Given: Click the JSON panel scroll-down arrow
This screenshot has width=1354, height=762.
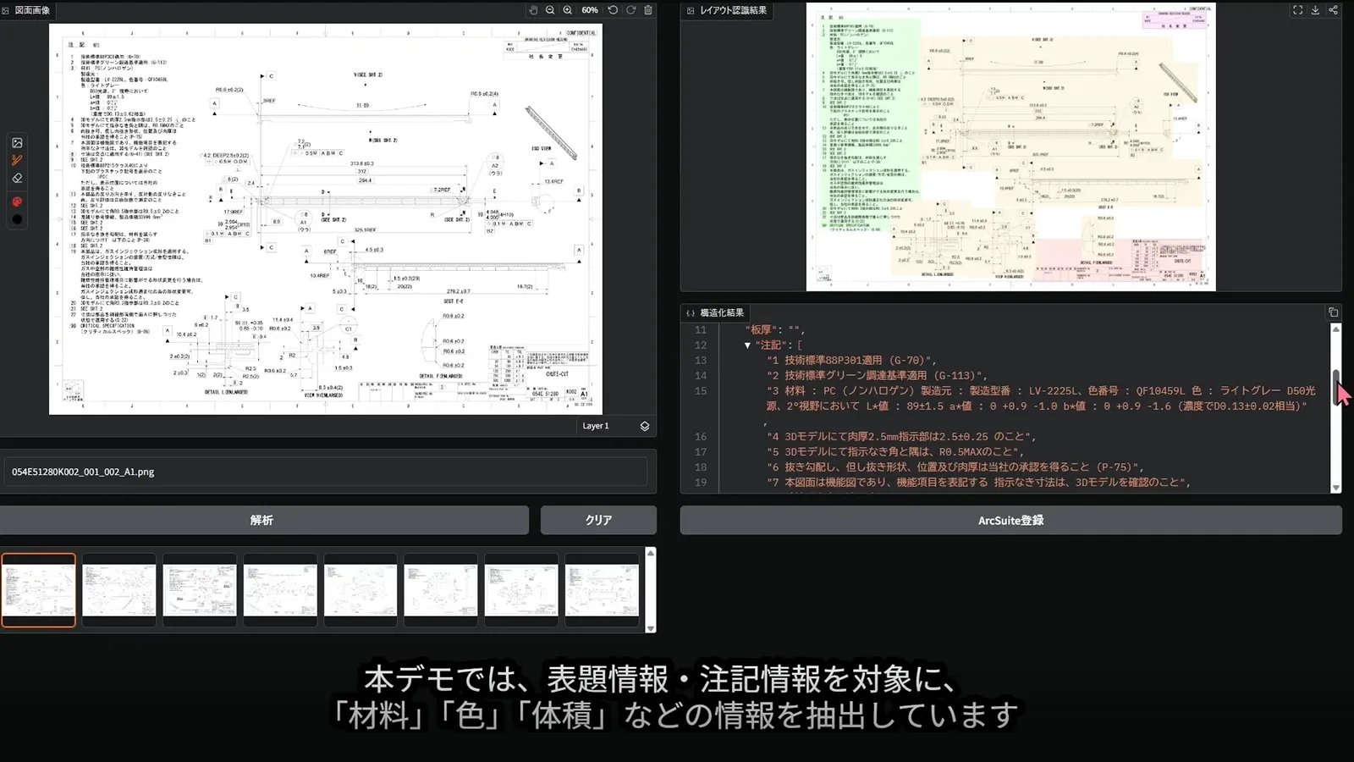Looking at the screenshot, I should tap(1336, 488).
